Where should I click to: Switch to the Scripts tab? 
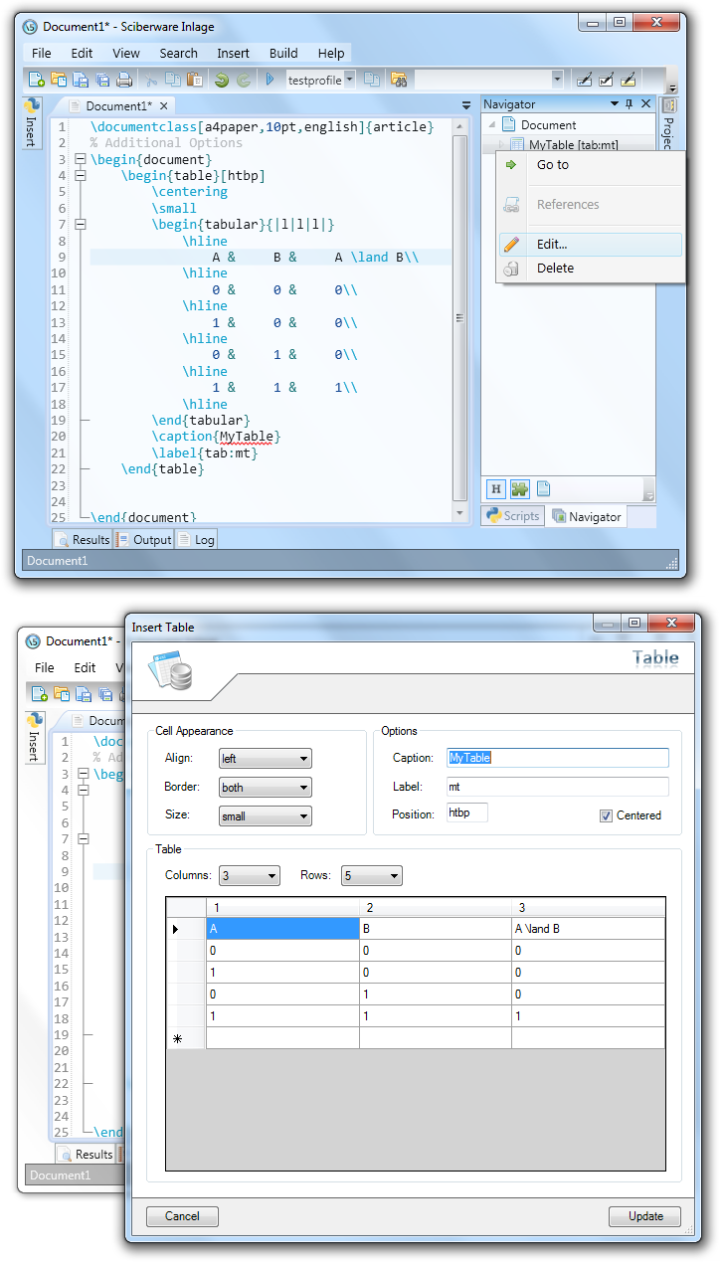[513, 516]
